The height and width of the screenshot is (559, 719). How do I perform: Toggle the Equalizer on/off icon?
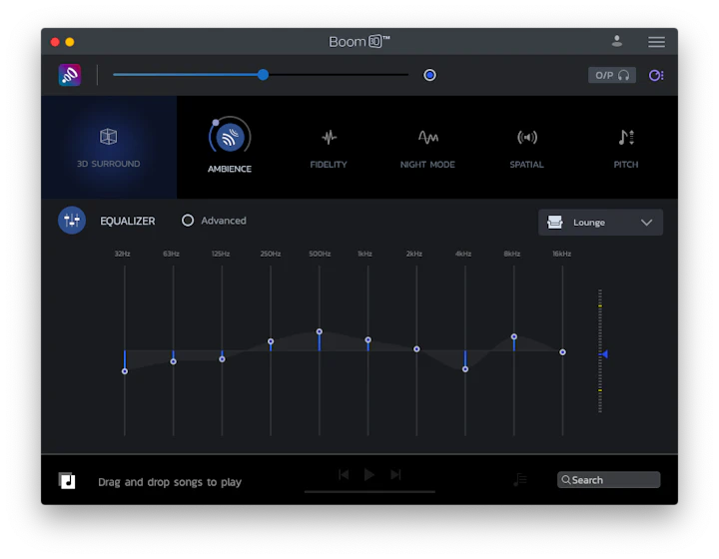(x=72, y=221)
